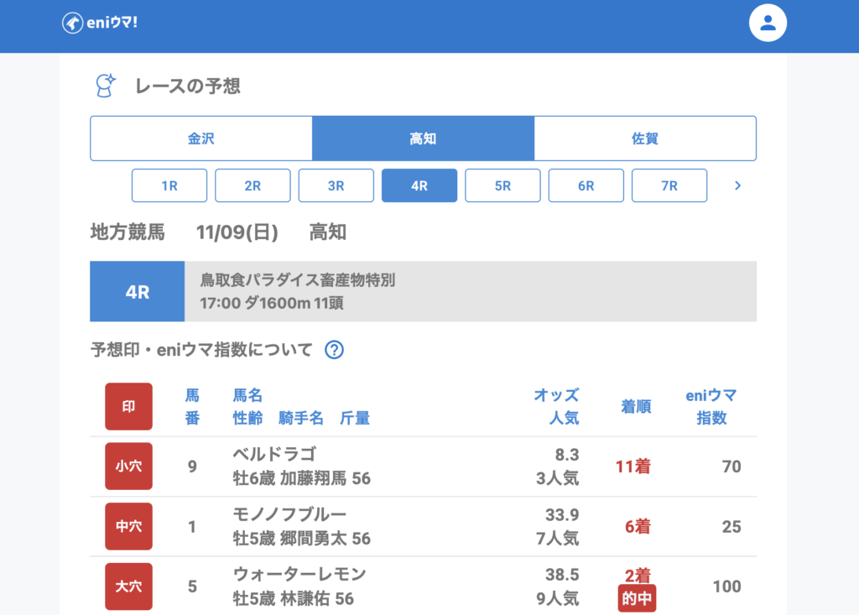Switch to the 金沢 racecourse tab
859x615 pixels.
tap(201, 138)
